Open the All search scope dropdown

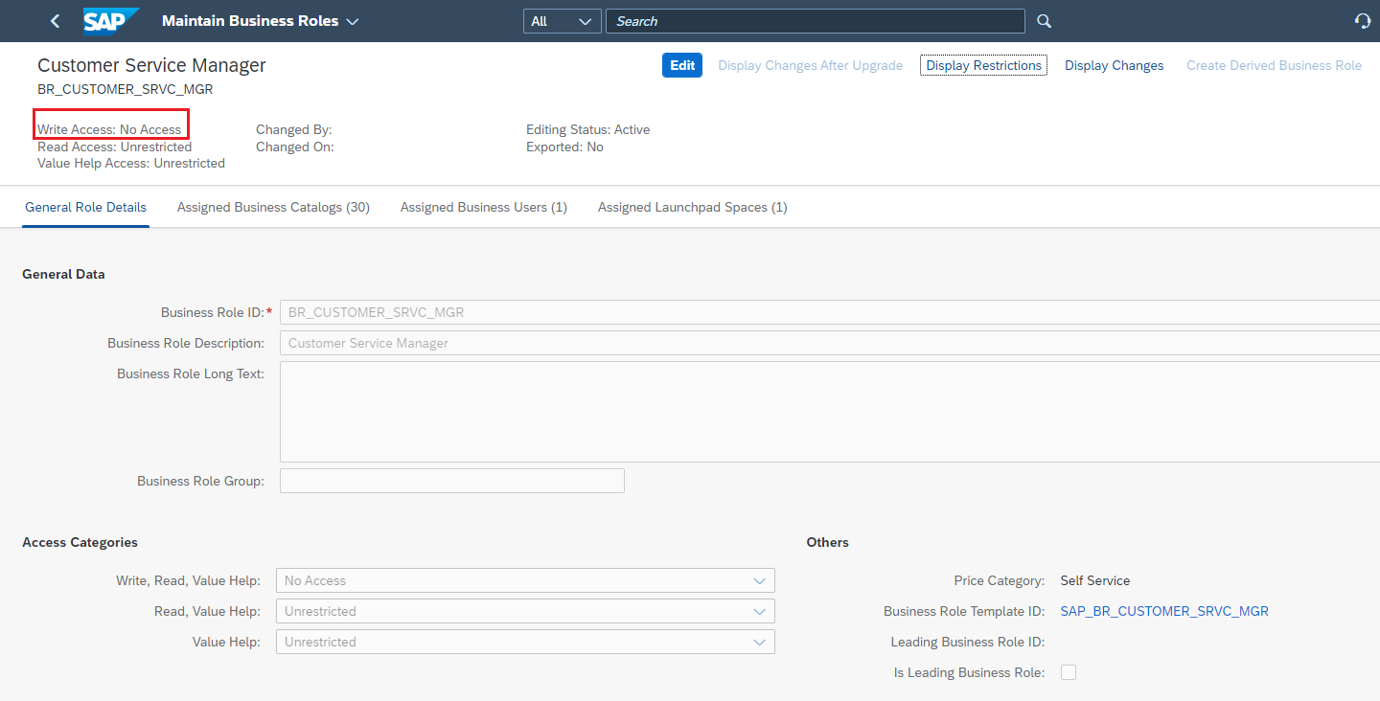[563, 21]
